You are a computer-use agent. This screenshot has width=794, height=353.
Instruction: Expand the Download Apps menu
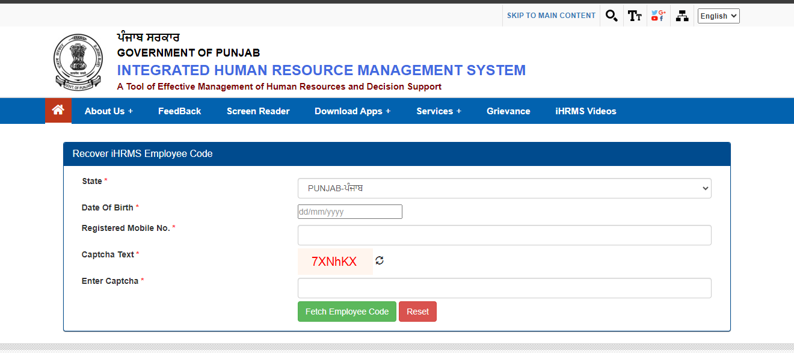coord(352,111)
